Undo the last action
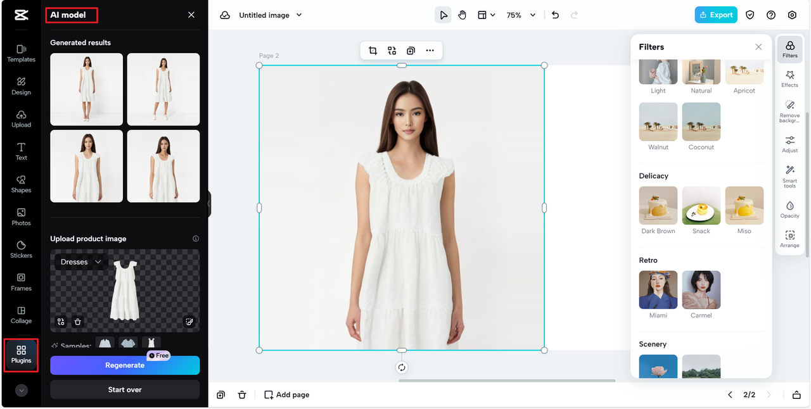This screenshot has height=409, width=811. (555, 15)
